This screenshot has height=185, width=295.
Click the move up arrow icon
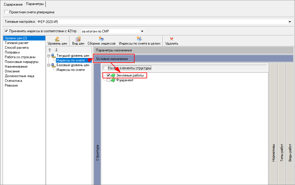(50, 50)
